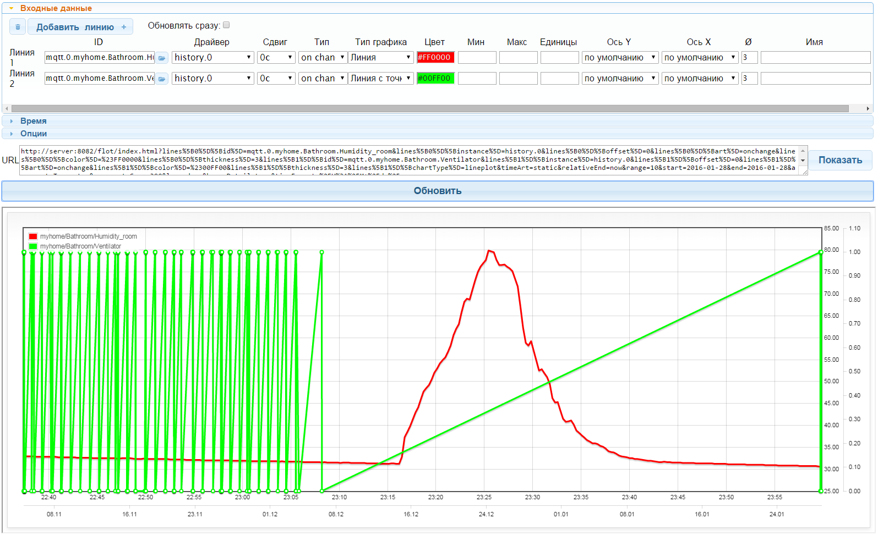Click the Max field for Line 1
The height and width of the screenshot is (535, 878).
tap(518, 57)
